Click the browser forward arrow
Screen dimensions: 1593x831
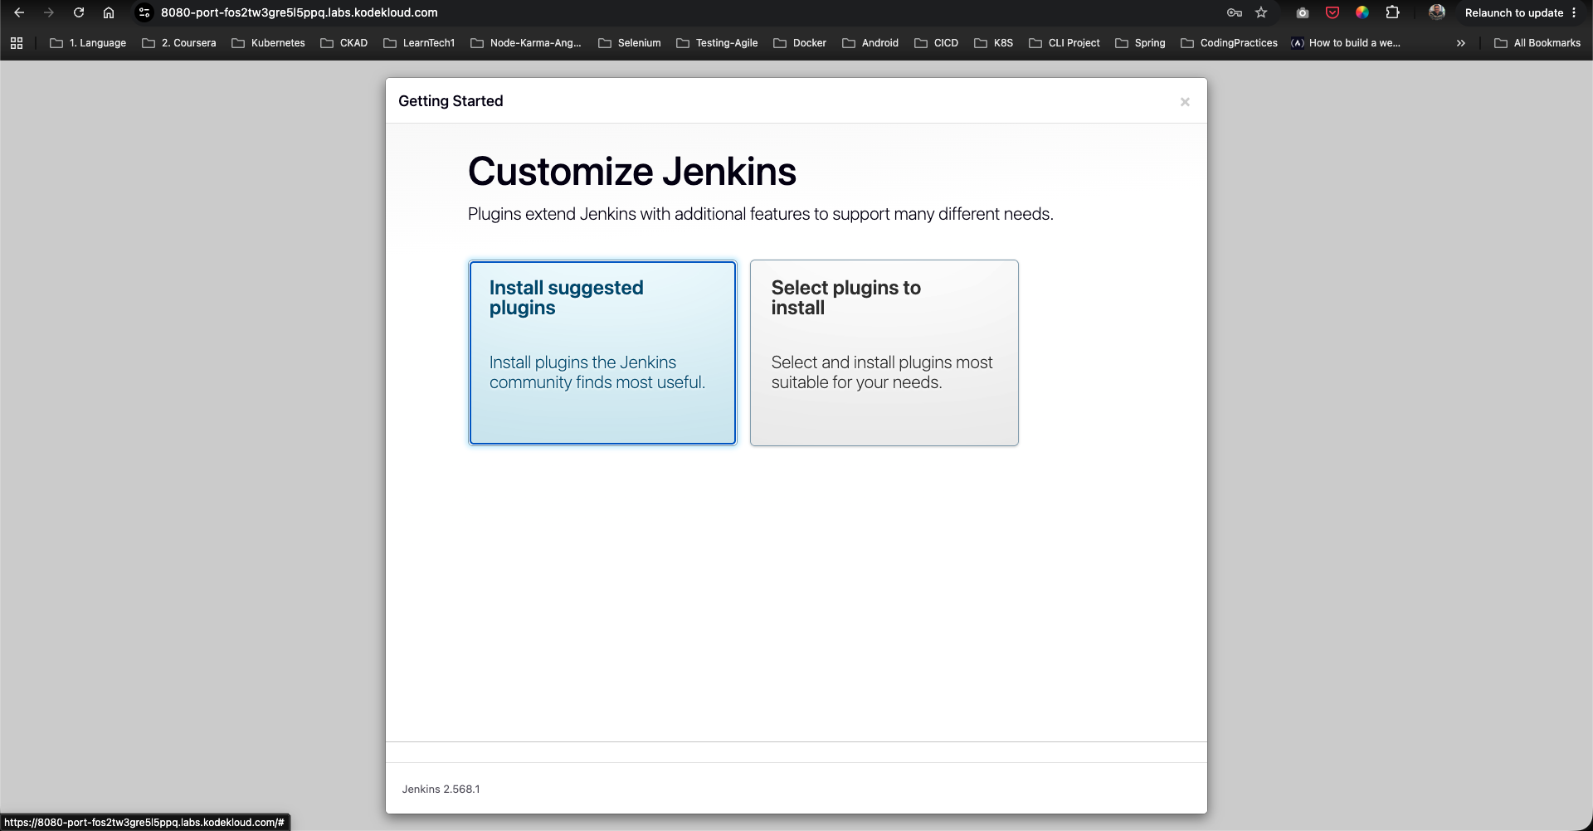pyautogui.click(x=49, y=12)
